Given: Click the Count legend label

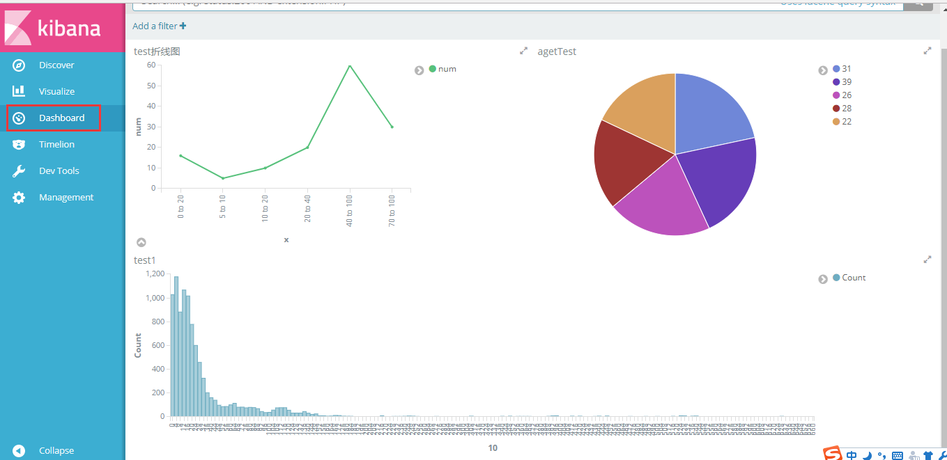Looking at the screenshot, I should click(x=854, y=278).
